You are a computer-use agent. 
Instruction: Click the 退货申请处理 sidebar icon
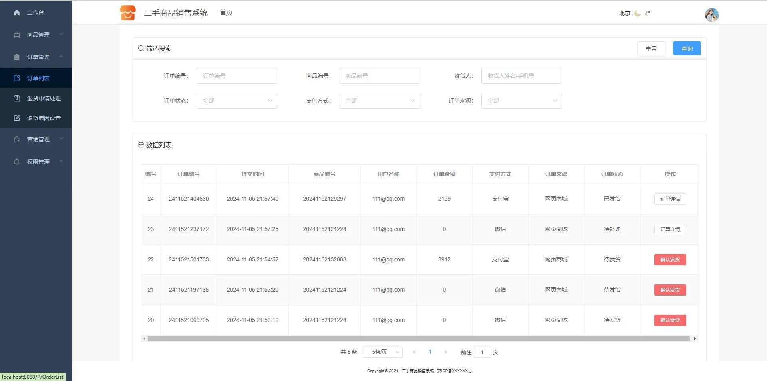pyautogui.click(x=17, y=98)
